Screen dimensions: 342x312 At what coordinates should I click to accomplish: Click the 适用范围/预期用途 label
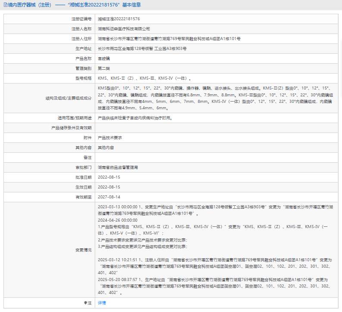pyautogui.click(x=75, y=118)
